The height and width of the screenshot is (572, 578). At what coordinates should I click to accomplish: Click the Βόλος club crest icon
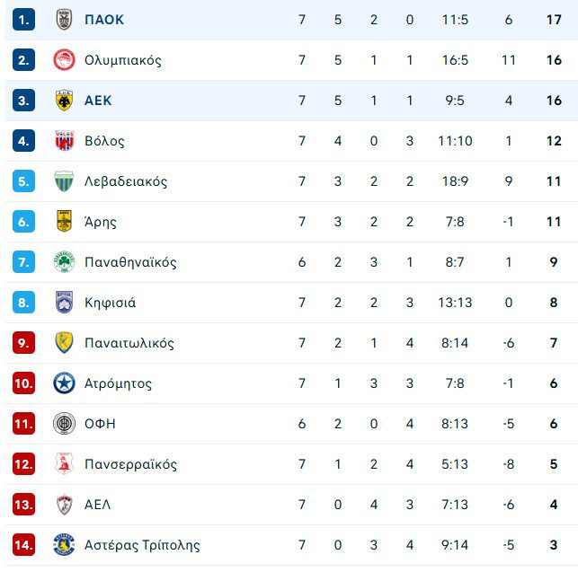[x=63, y=141]
